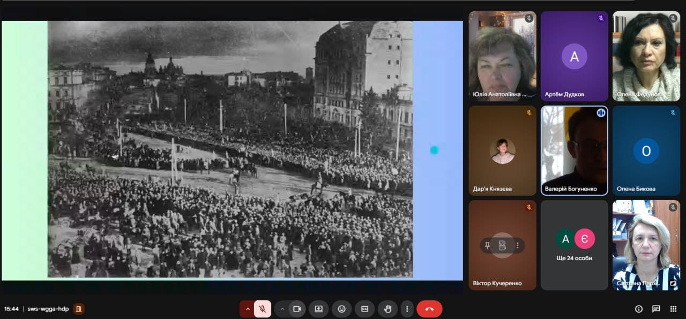Screen dimensions: 686x319
Task: Click the orange door icon beside meeting code
Action: pos(78,309)
